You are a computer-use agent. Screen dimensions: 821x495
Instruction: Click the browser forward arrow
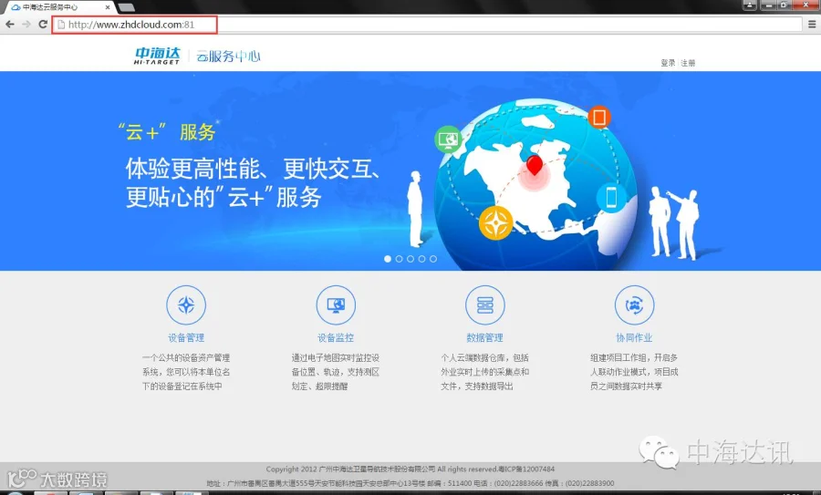(x=26, y=24)
